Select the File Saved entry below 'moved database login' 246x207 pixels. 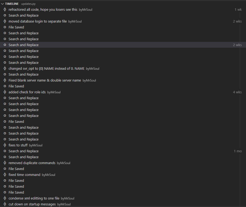point(123,27)
